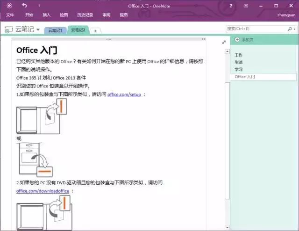Open the 历史记录 ribbon tab

85,15
